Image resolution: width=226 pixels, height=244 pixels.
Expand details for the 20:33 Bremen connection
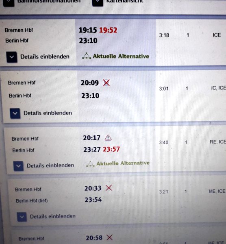(22, 217)
